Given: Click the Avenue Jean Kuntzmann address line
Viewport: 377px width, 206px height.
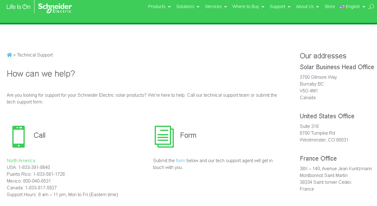Looking at the screenshot, I should 336,169.
